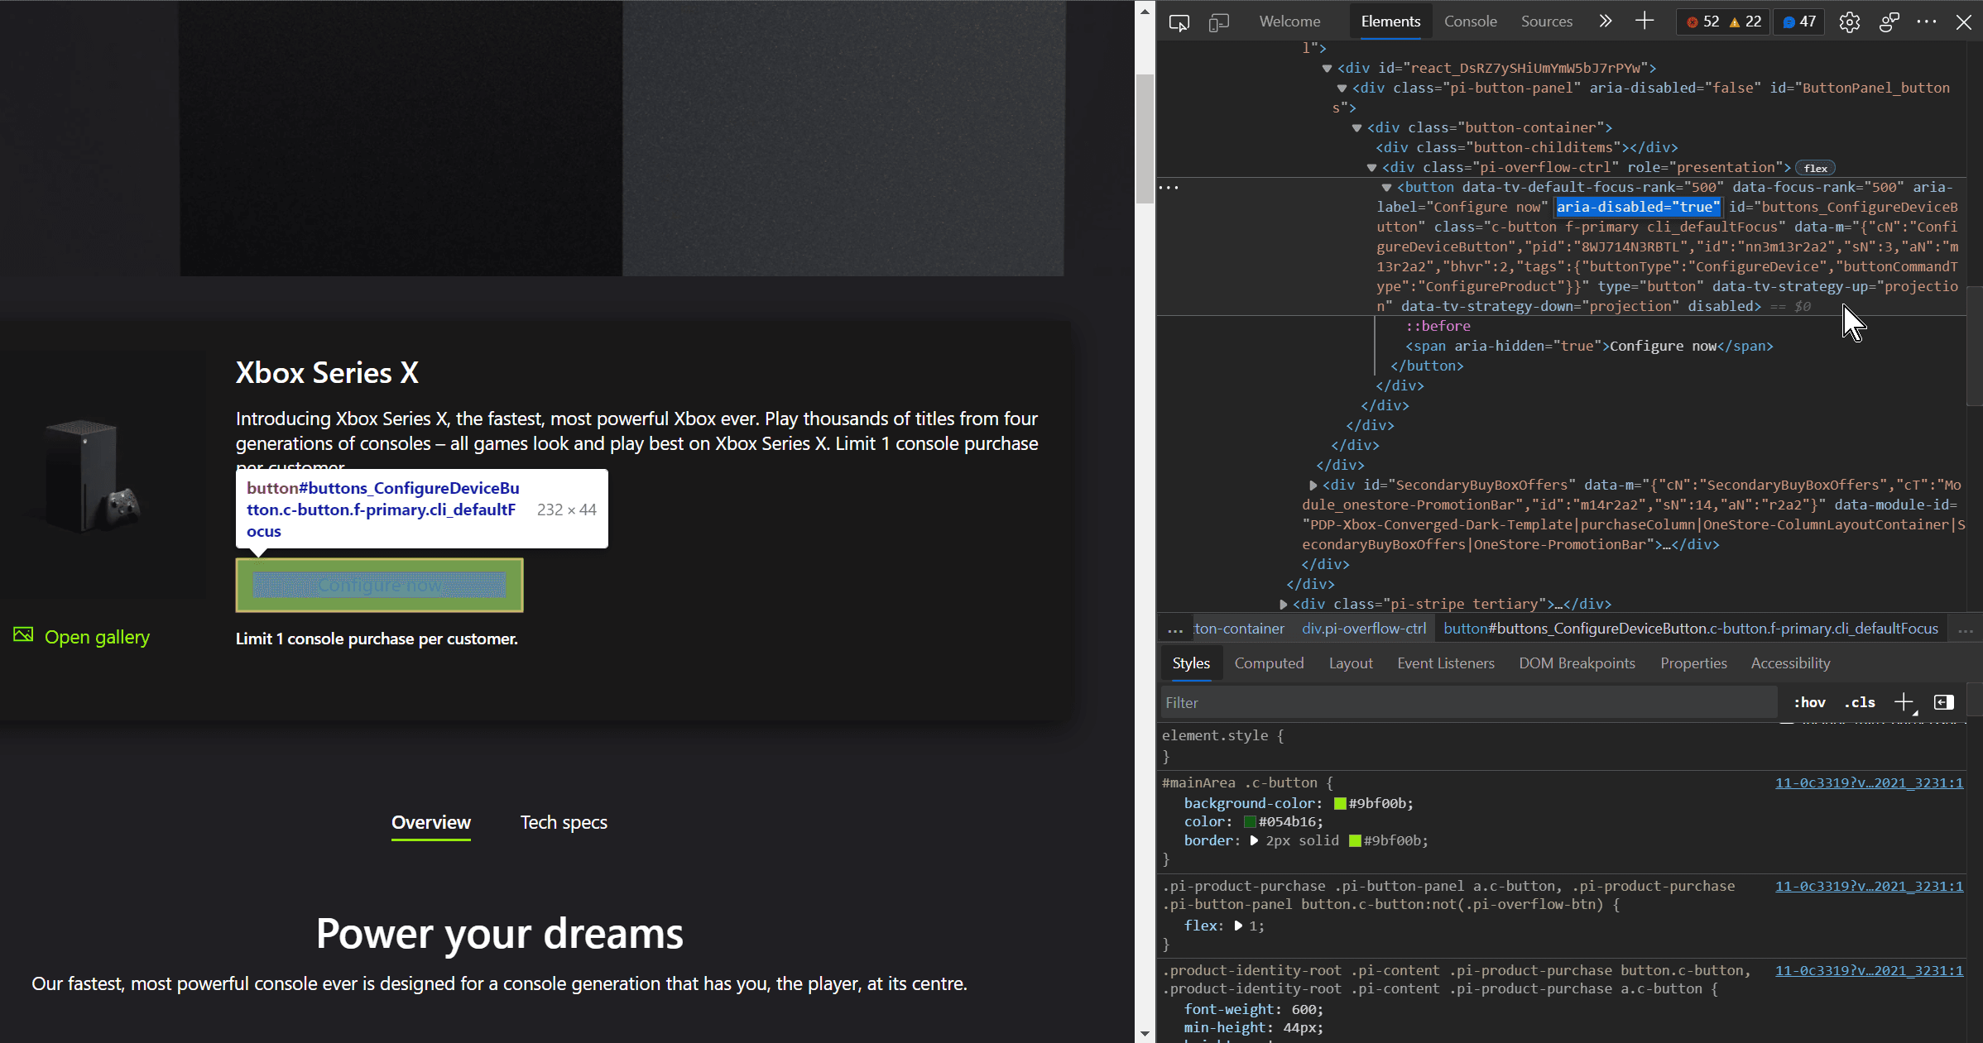Open background-color #9bf00b swatch
Viewport: 1983px width, 1043px height.
(x=1340, y=804)
